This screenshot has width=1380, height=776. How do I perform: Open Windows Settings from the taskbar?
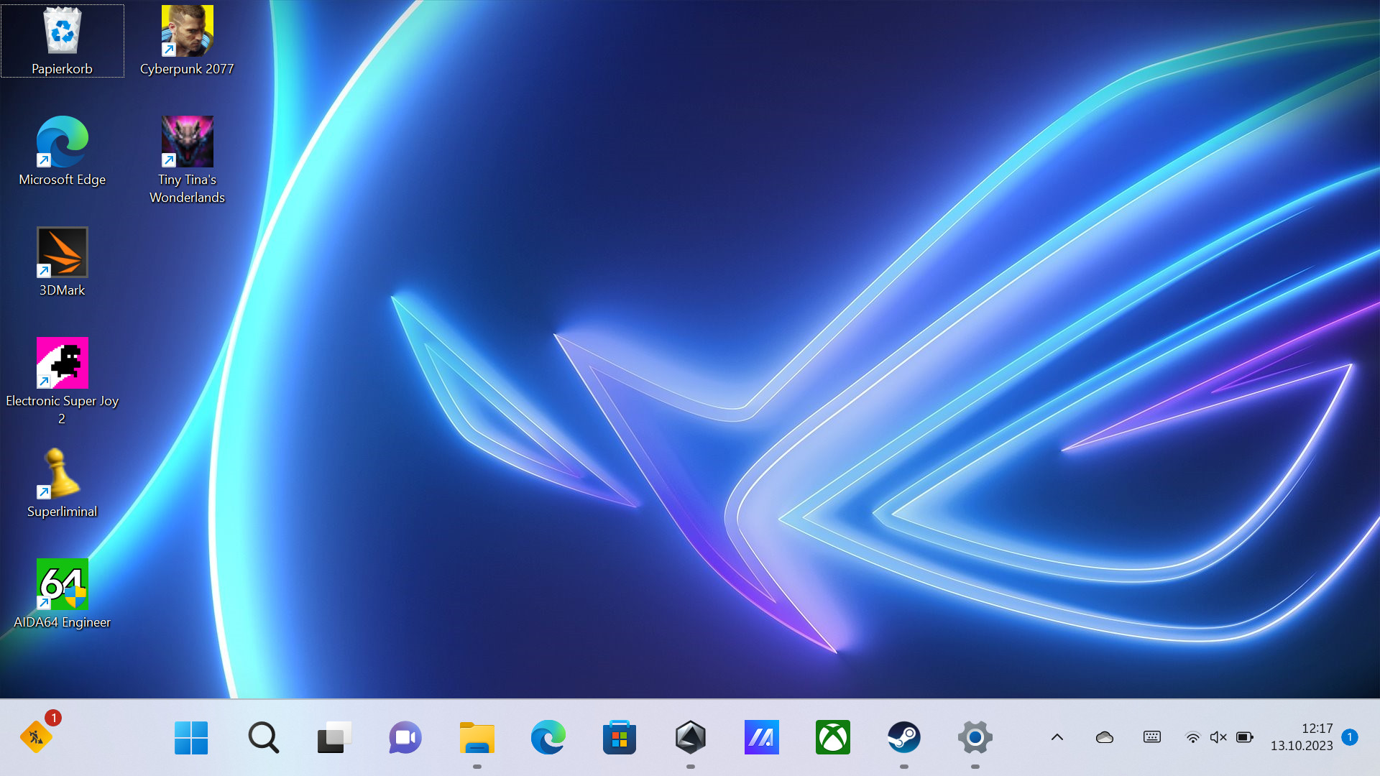coord(975,737)
